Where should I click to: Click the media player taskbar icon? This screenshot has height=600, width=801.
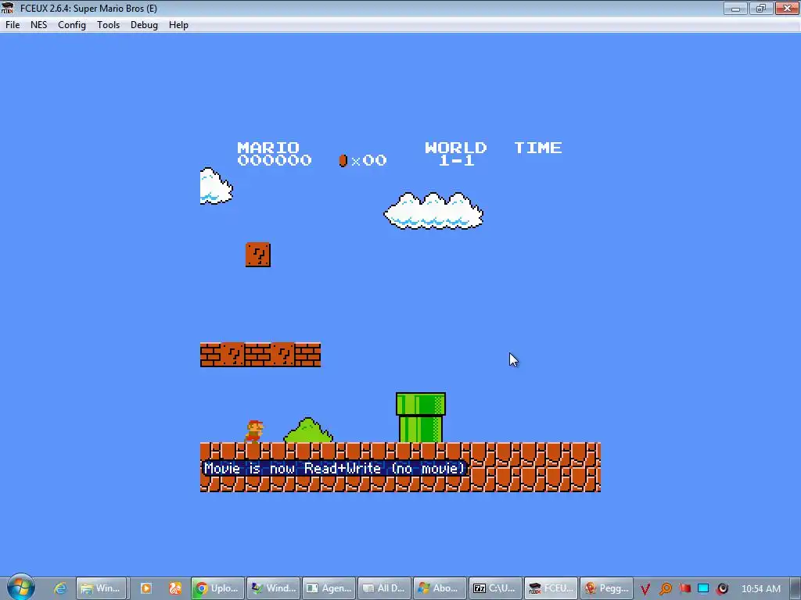(x=145, y=588)
